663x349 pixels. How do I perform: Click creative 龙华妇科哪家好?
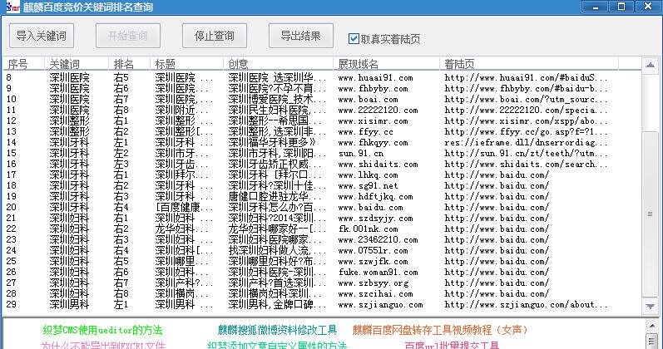277,229
